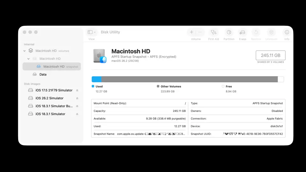Select Macintosh HD volumes container
The image size is (306, 172).
[x=52, y=51]
